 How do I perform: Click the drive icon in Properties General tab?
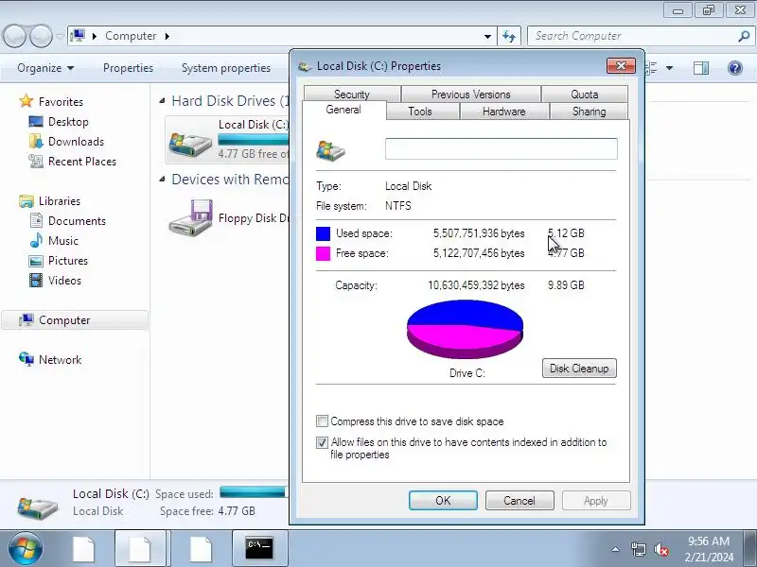coord(330,150)
